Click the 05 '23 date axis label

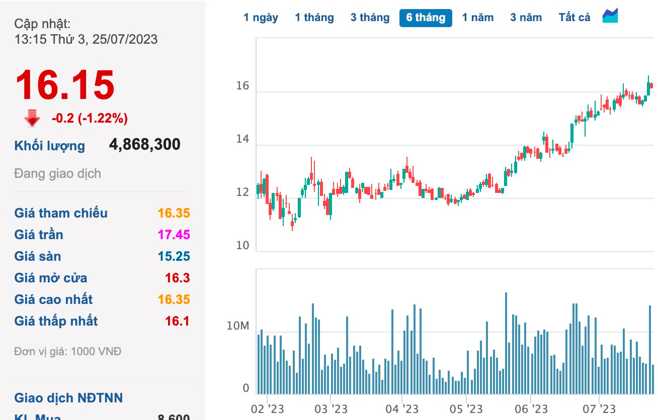(467, 409)
